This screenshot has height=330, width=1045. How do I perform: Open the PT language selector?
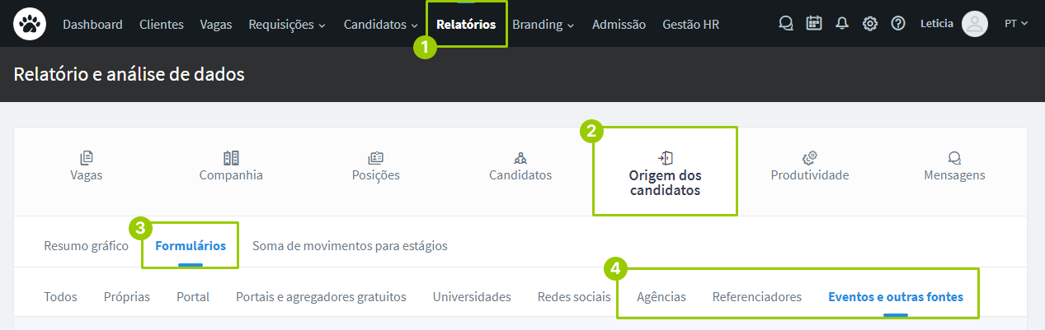click(1016, 24)
